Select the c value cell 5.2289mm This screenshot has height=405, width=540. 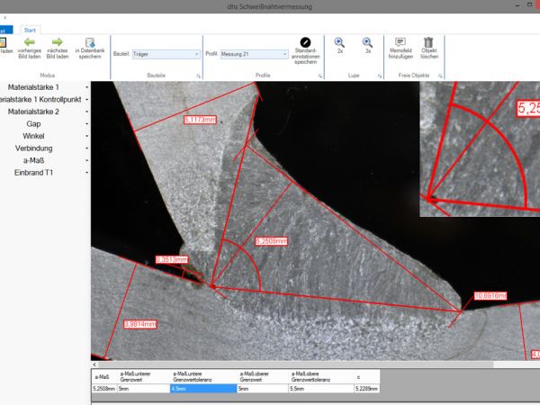[x=367, y=389]
